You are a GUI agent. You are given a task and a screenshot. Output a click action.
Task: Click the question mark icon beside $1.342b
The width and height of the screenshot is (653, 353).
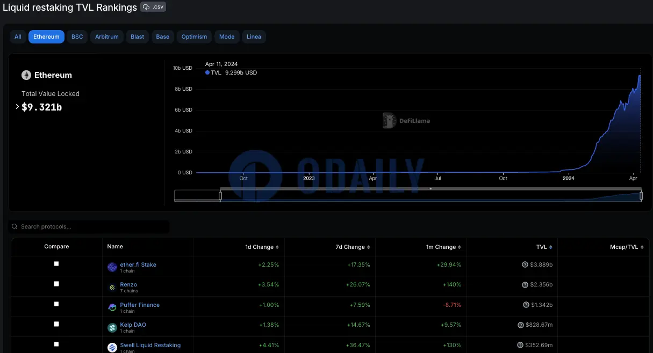pos(526,305)
